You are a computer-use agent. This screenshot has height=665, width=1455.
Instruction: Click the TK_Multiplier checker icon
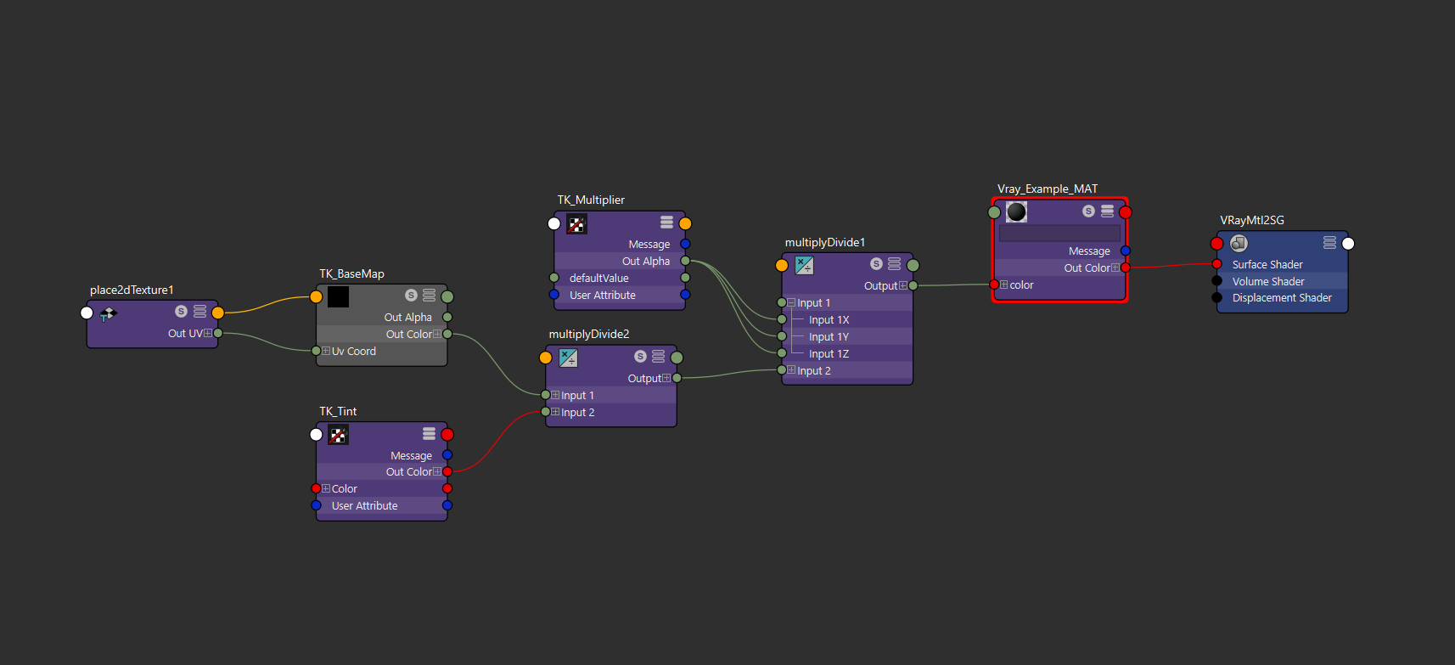point(576,224)
